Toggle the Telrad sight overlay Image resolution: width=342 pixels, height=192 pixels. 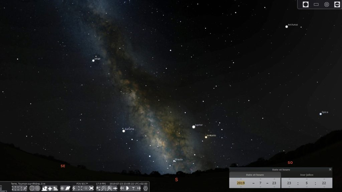coord(327,4)
